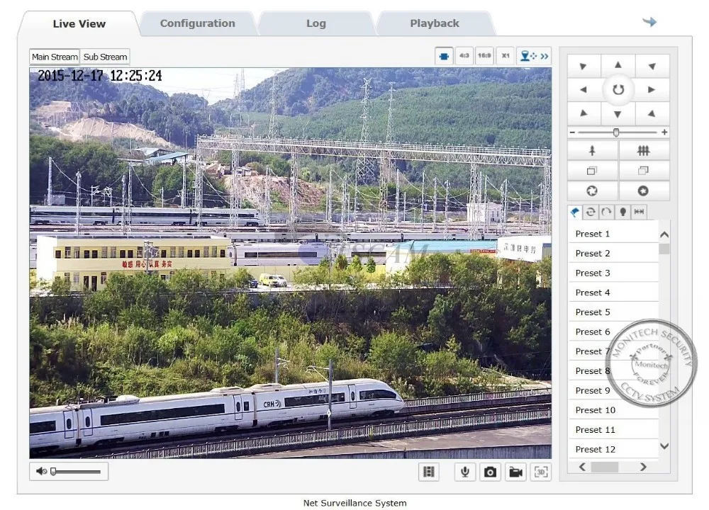Screen dimensions: 709x510
Task: Click PTZ auto-rotate center button
Action: (x=618, y=89)
